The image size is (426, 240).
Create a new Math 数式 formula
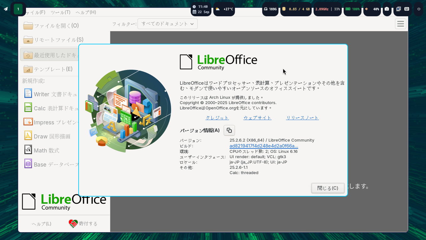coord(42,150)
